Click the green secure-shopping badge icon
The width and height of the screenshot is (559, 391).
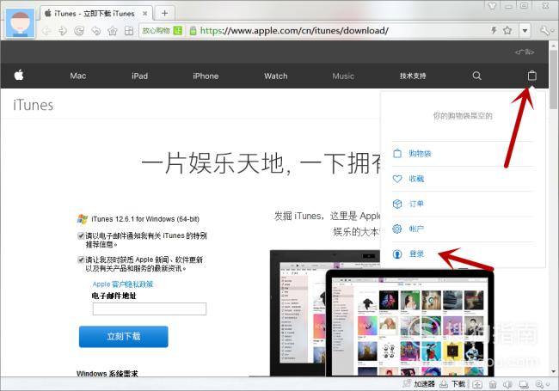(177, 31)
